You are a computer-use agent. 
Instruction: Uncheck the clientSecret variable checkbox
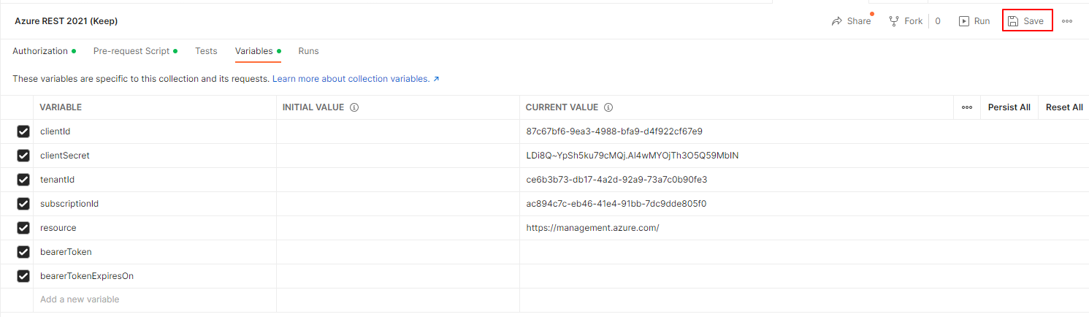23,156
